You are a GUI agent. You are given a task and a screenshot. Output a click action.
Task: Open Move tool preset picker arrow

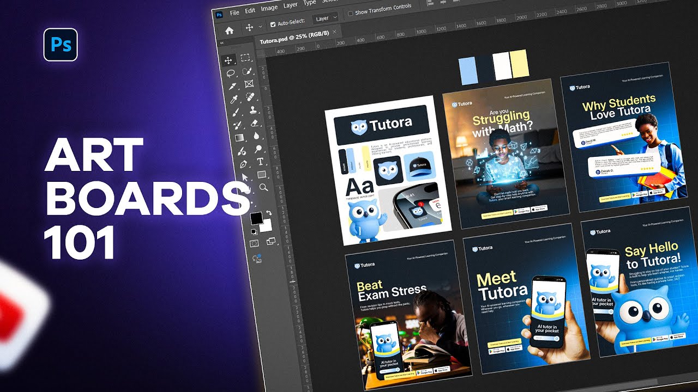point(260,27)
